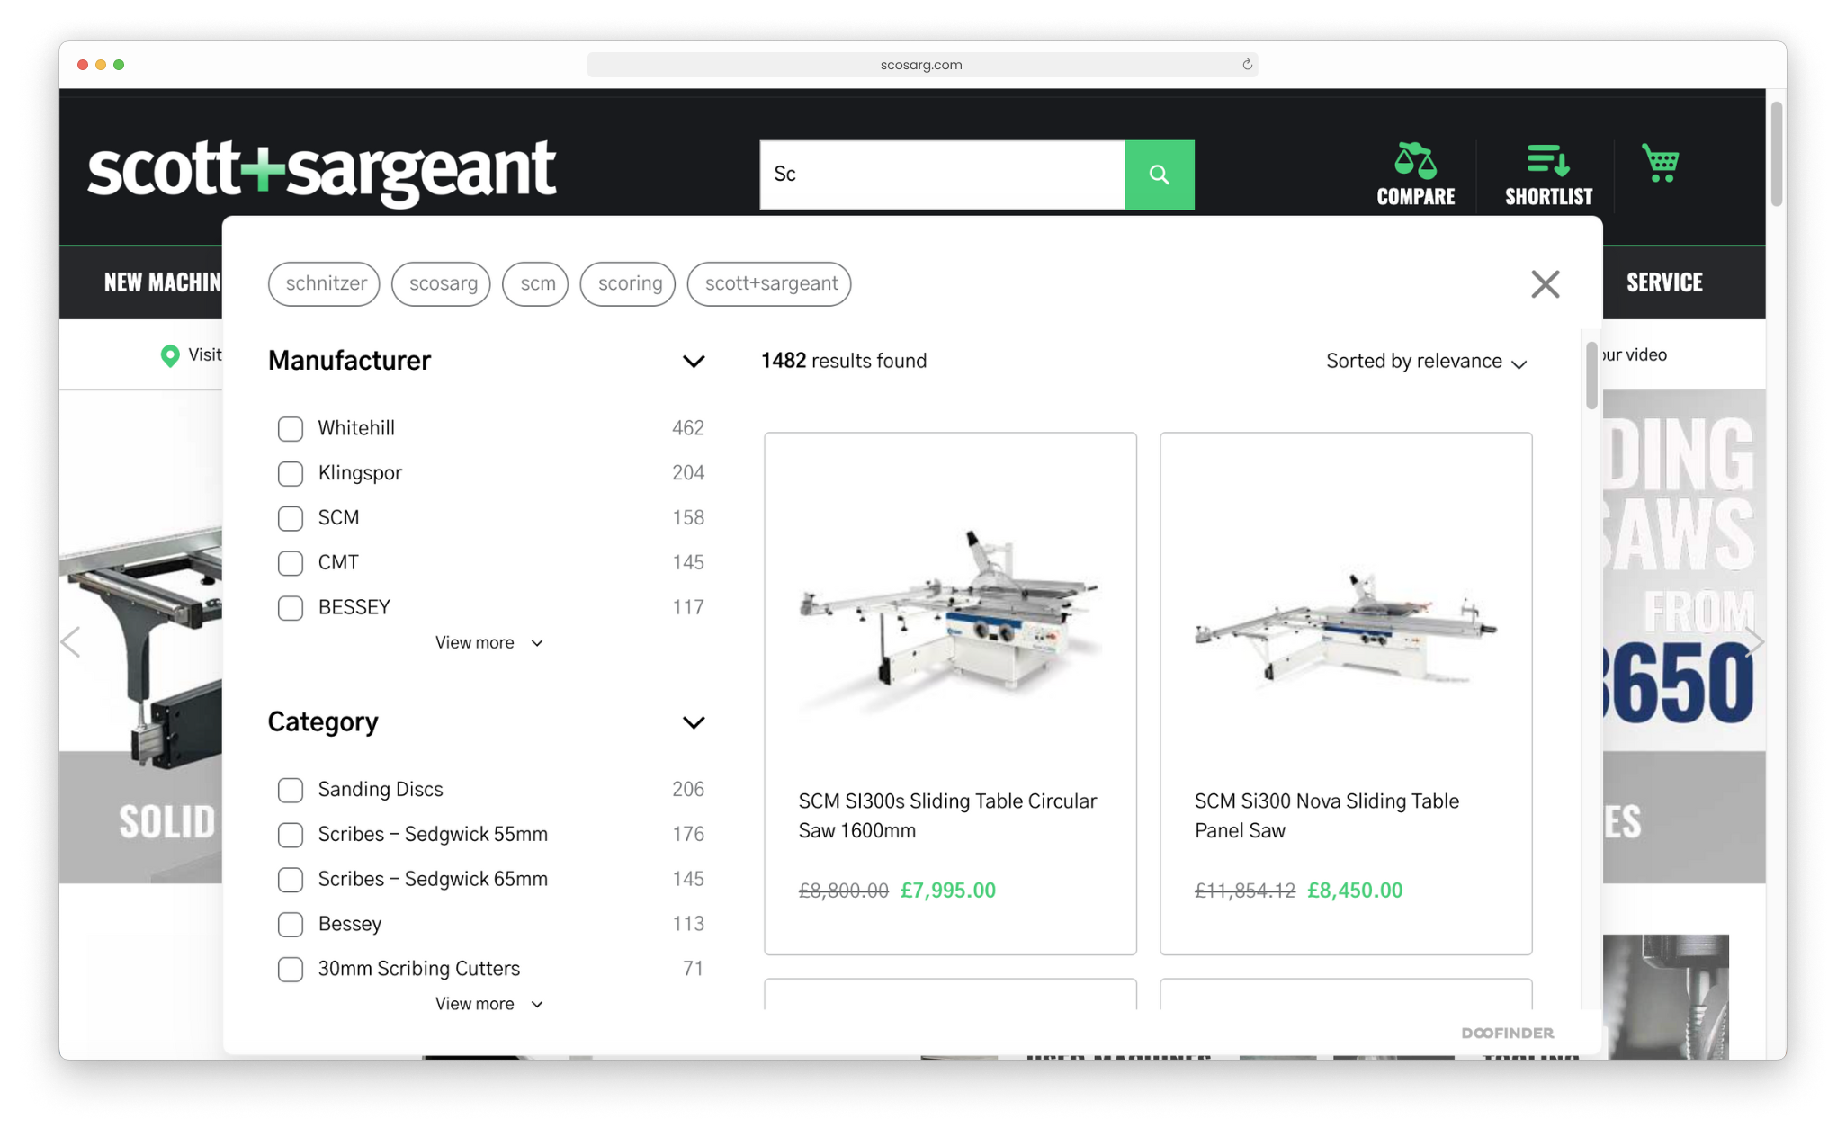
Task: Tick the Sanding Discs category checkbox
Action: (291, 790)
